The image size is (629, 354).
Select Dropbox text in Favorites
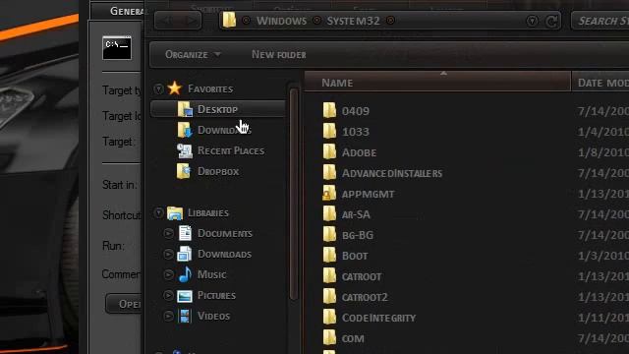(218, 171)
